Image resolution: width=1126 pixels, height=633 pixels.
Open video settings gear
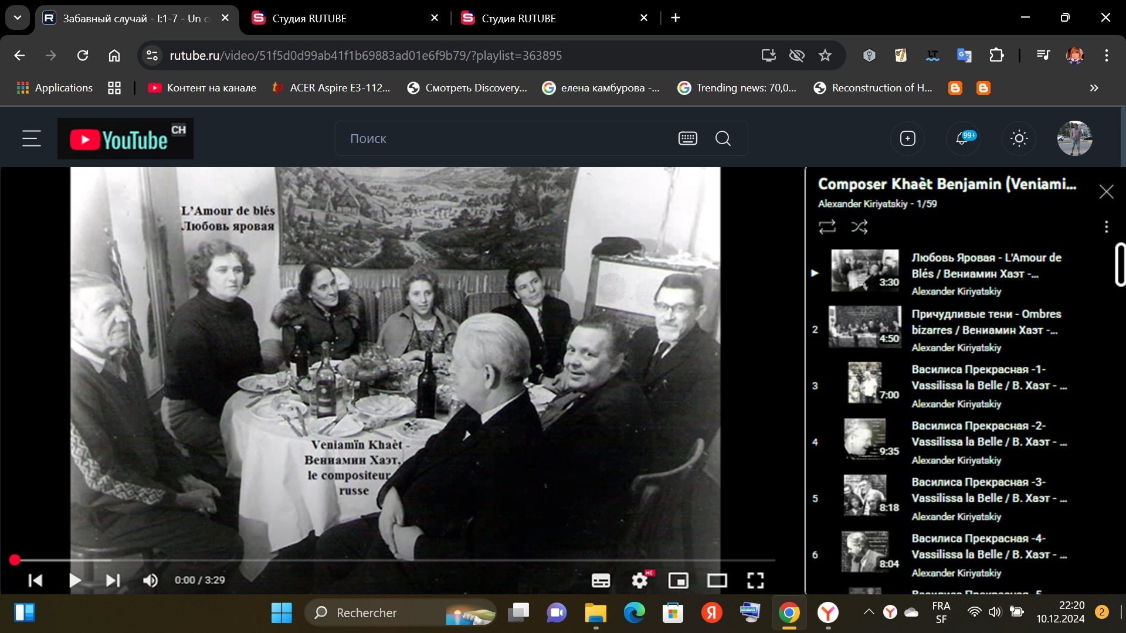(x=639, y=580)
